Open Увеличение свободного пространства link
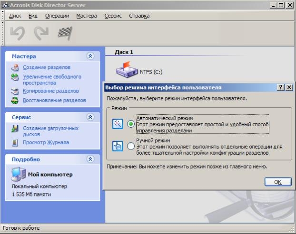 (x=52, y=80)
